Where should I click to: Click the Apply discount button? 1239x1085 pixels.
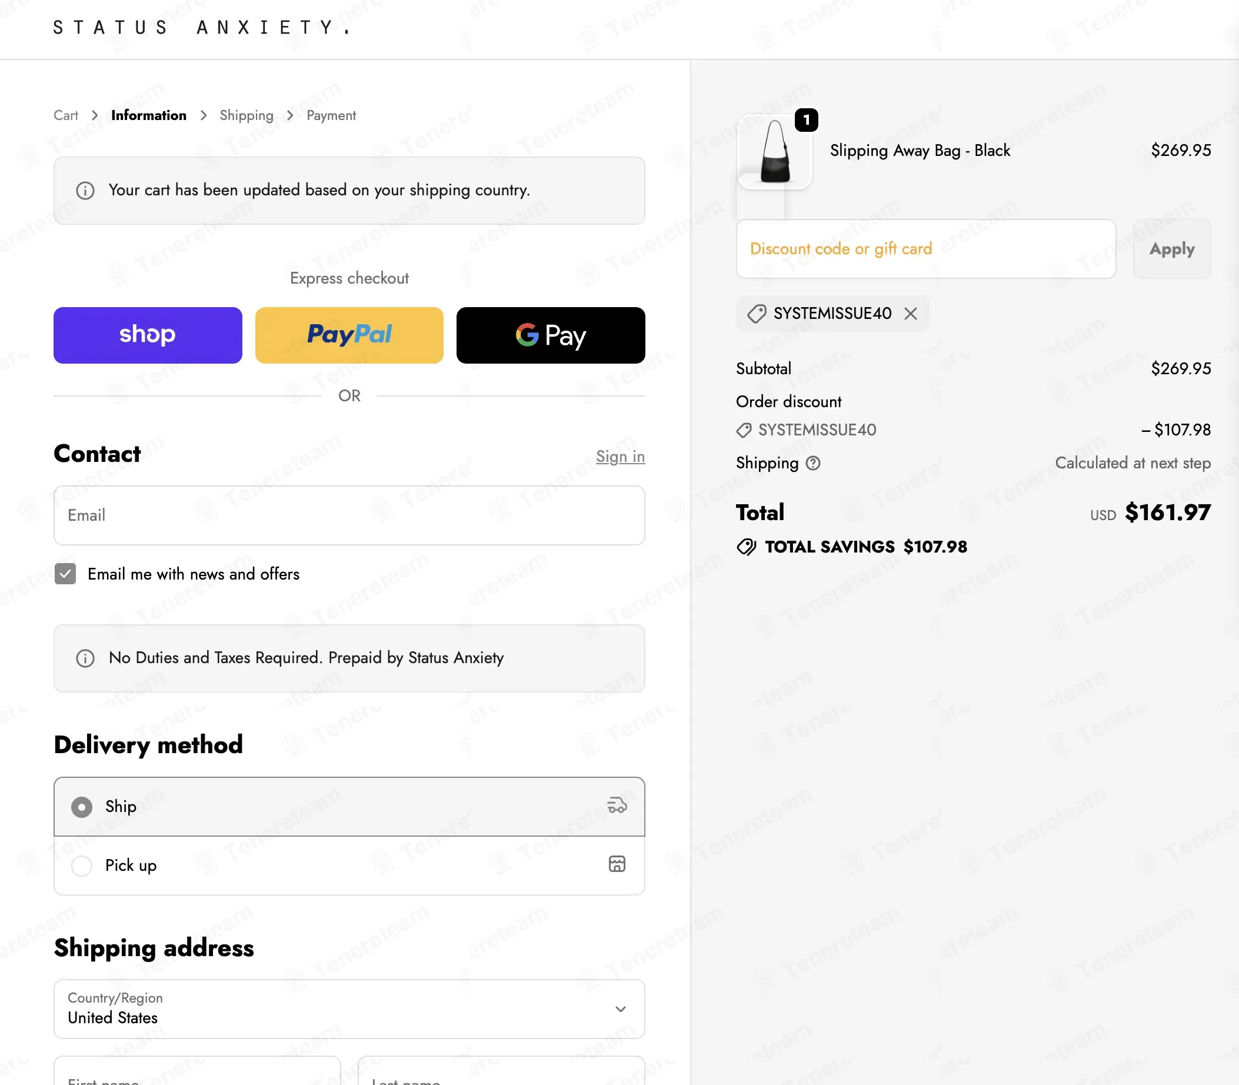(1172, 249)
